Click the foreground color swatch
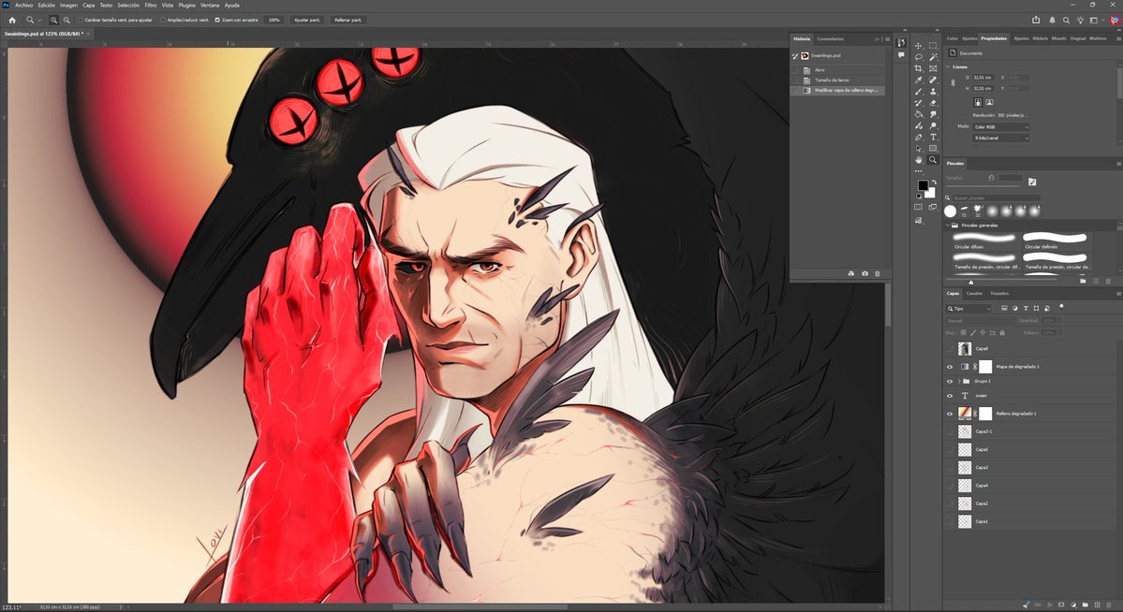This screenshot has width=1123, height=612. pos(923,185)
